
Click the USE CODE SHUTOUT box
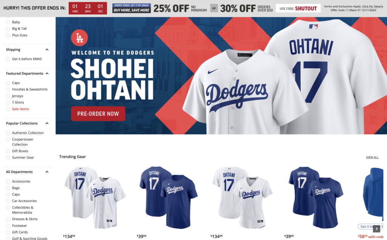pyautogui.click(x=298, y=8)
